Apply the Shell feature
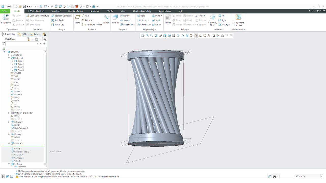This screenshot has width=326, height=183. pos(156,20)
